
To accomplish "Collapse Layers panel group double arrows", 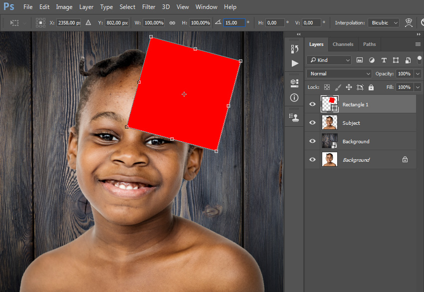I will coord(419,34).
